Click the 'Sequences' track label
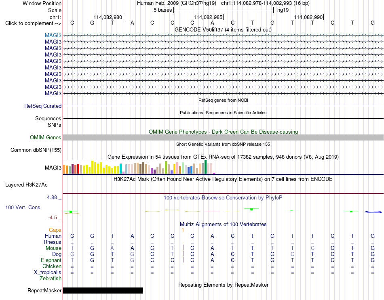The height and width of the screenshot is (300, 384). click(x=48, y=118)
